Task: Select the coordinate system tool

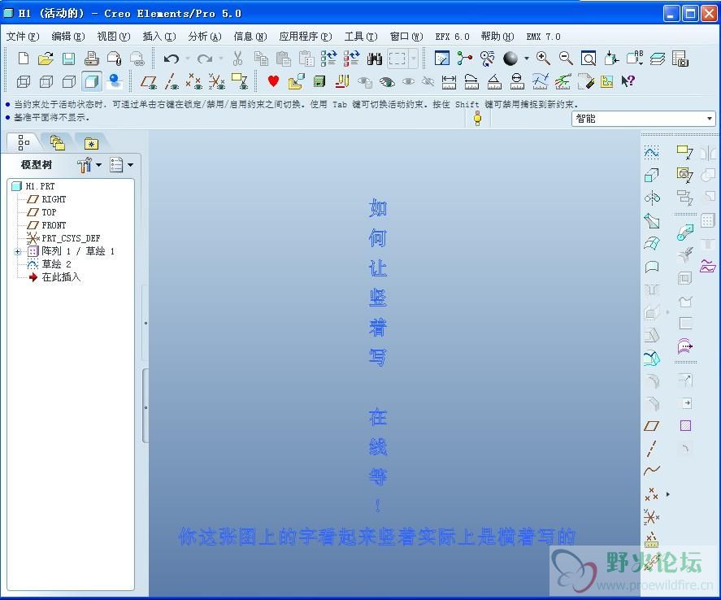Action: [x=652, y=517]
